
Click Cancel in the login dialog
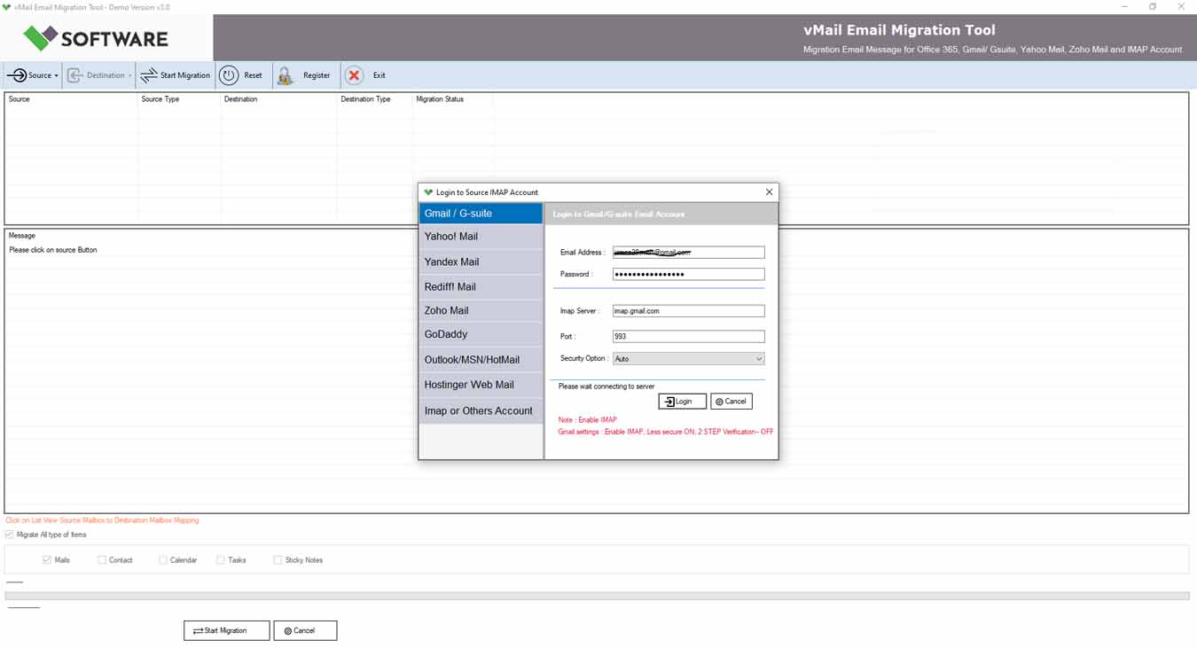(x=731, y=402)
